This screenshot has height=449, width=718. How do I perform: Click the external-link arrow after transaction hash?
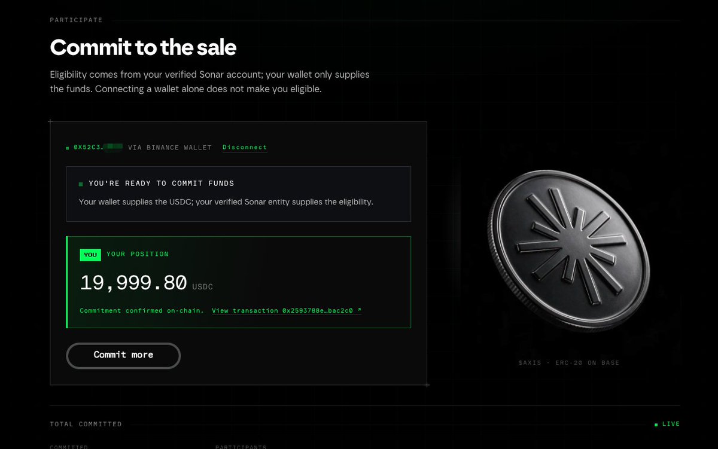pyautogui.click(x=359, y=310)
